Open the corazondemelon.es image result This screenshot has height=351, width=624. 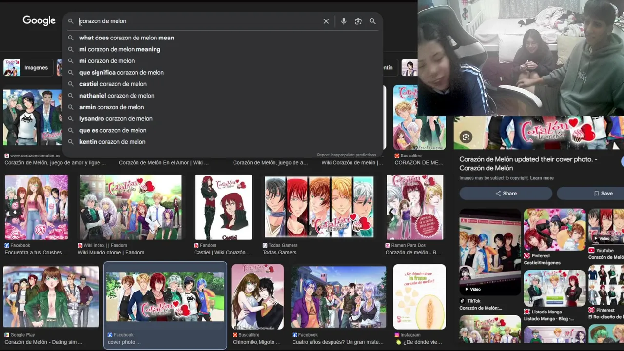pyautogui.click(x=32, y=117)
